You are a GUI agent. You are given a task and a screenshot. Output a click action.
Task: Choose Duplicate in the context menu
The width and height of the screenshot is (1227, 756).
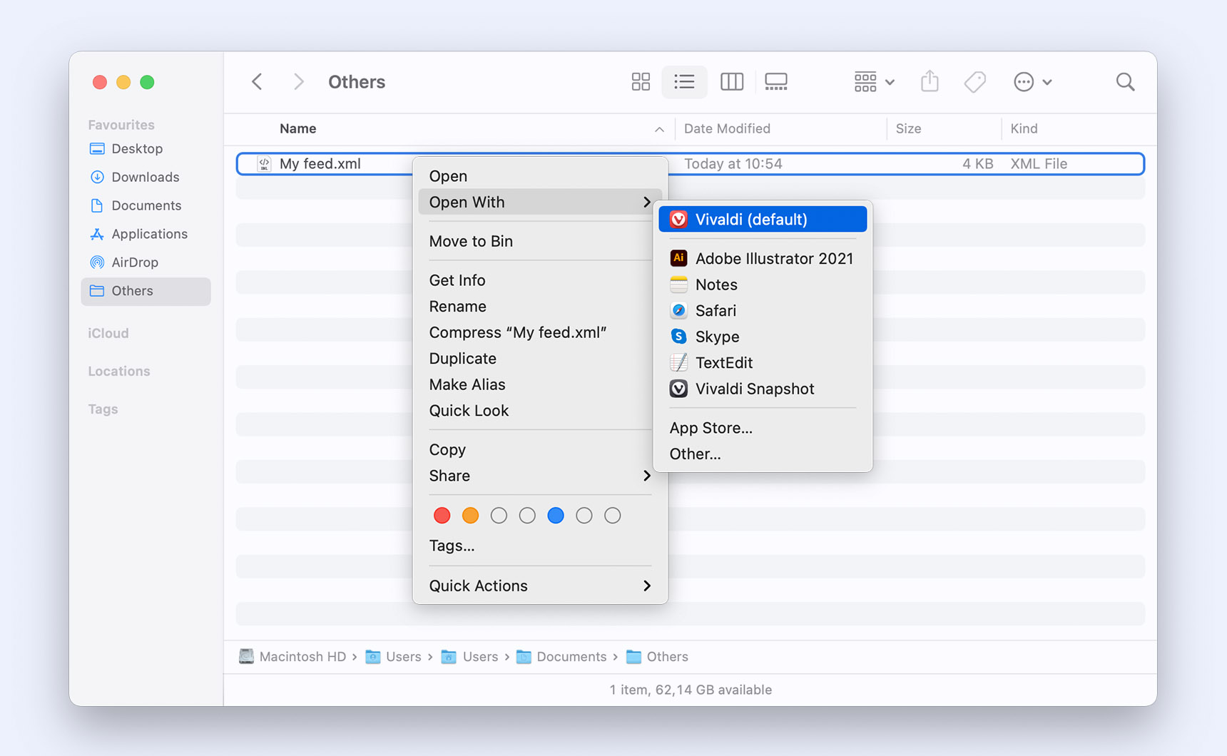[x=540, y=358]
